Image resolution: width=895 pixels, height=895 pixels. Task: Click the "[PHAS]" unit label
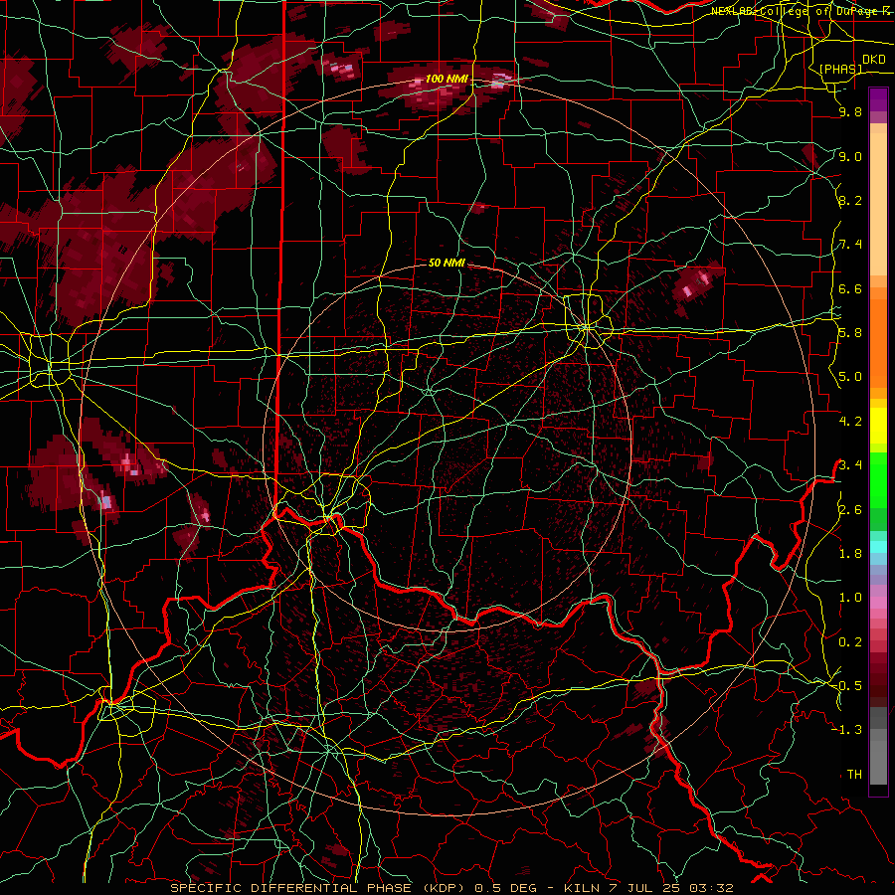(x=840, y=70)
